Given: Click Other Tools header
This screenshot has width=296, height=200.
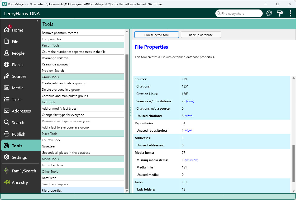Looking at the screenshot, I should [83, 171].
